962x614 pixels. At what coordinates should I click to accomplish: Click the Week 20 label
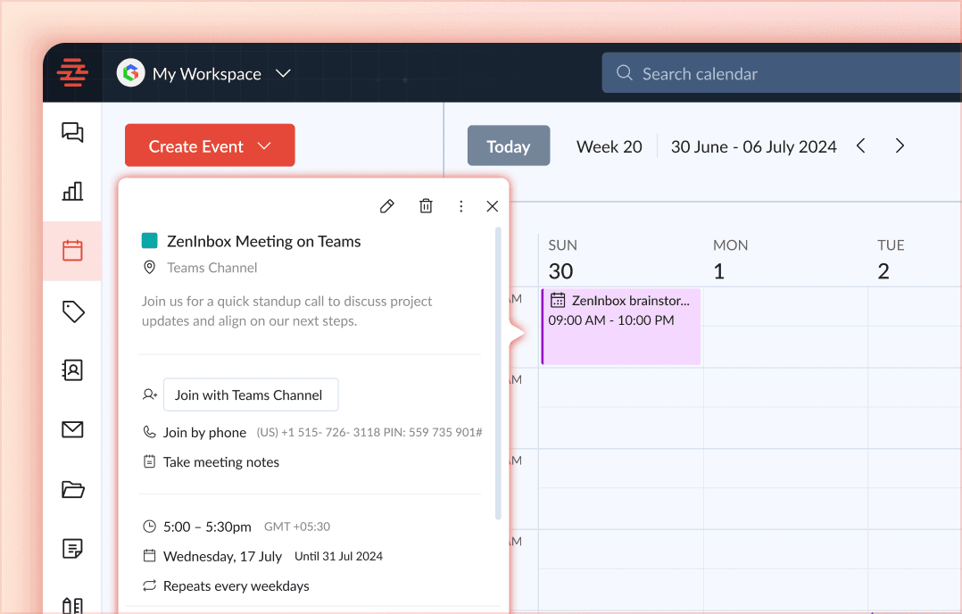[610, 146]
